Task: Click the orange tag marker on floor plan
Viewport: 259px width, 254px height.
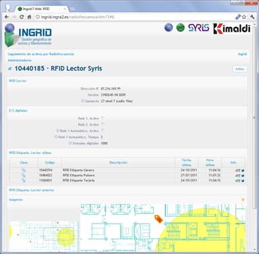Action: pos(159,219)
